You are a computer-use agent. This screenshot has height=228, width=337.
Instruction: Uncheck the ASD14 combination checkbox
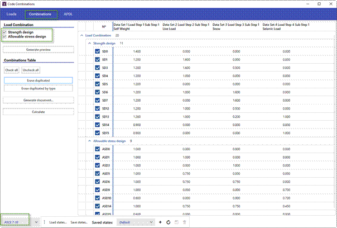(97, 206)
